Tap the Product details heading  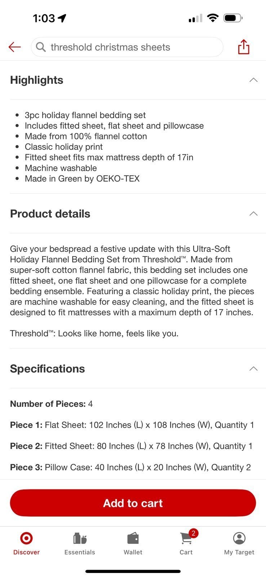[x=50, y=213]
